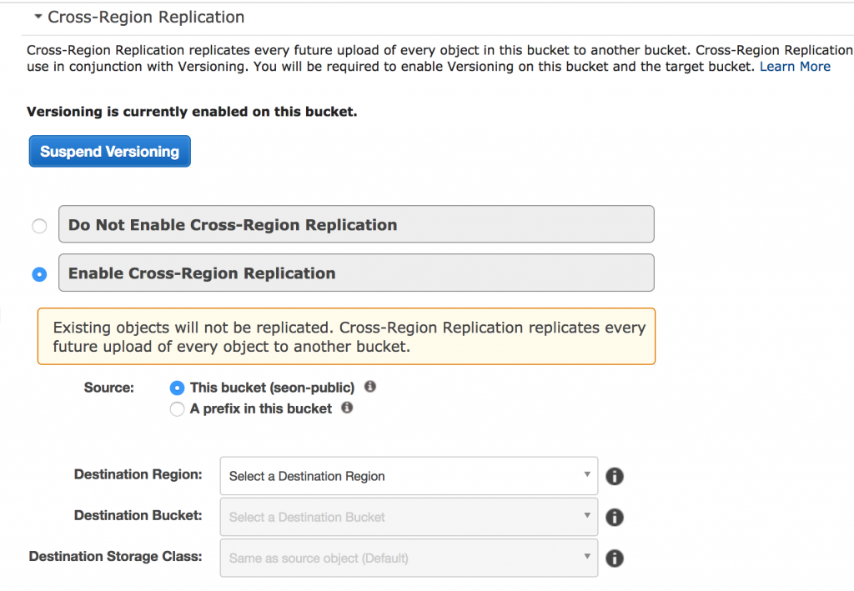The width and height of the screenshot is (854, 591).
Task: Click the info icon next to Destination Storage Class
Action: click(x=615, y=558)
